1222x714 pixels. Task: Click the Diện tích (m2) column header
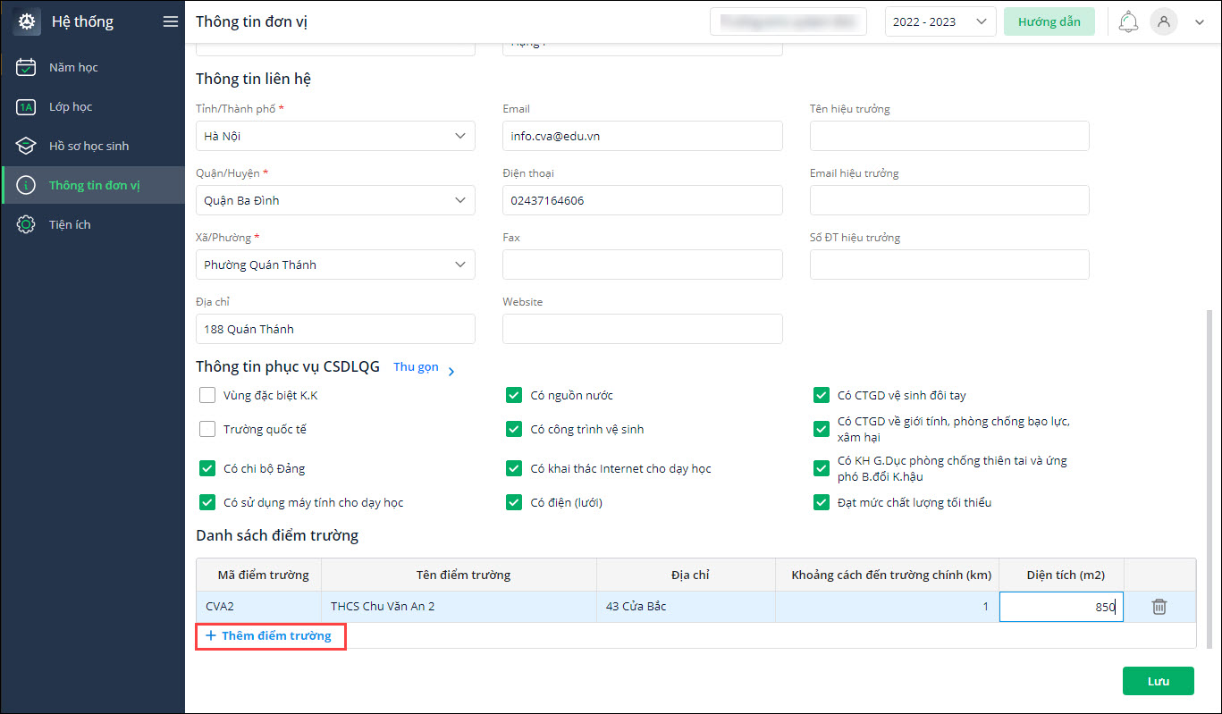(x=1061, y=575)
